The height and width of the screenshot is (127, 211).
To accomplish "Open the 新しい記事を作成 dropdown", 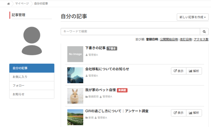I will tap(193, 17).
